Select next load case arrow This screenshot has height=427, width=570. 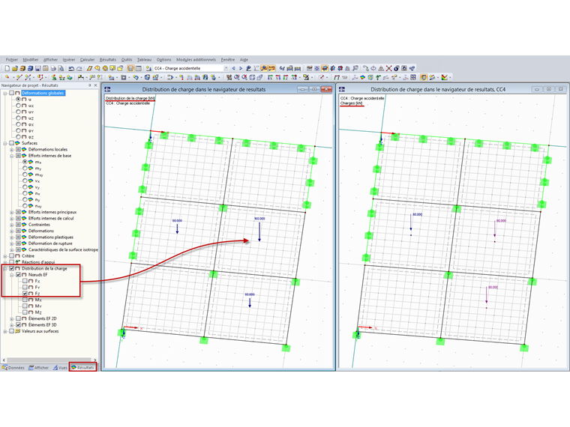pos(240,68)
